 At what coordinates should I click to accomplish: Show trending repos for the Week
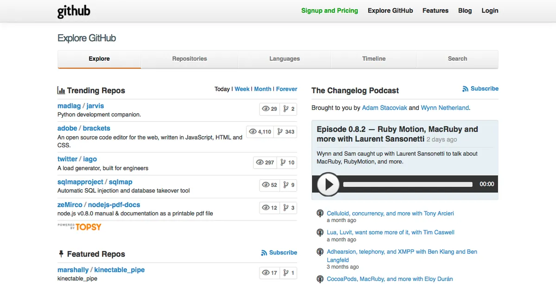coord(242,89)
